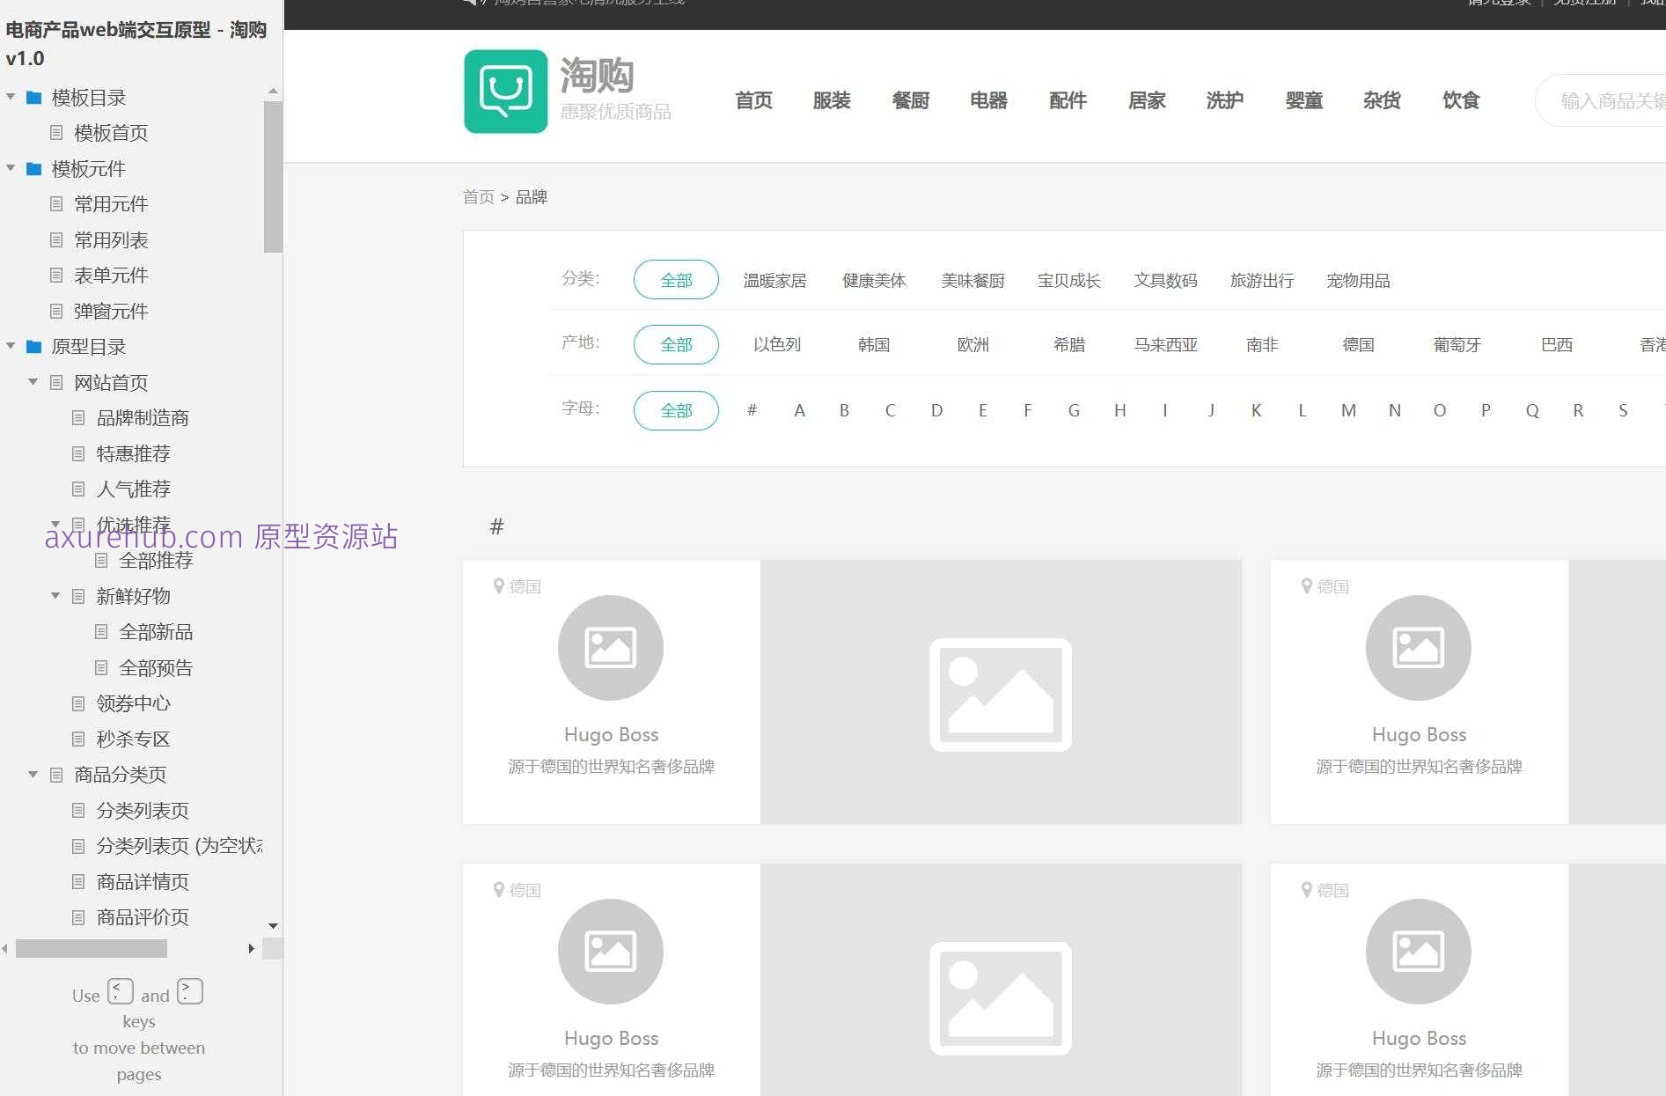Click the image placeholder icon on a Hugo Boss thumbnail
The height and width of the screenshot is (1096, 1666).
click(611, 647)
